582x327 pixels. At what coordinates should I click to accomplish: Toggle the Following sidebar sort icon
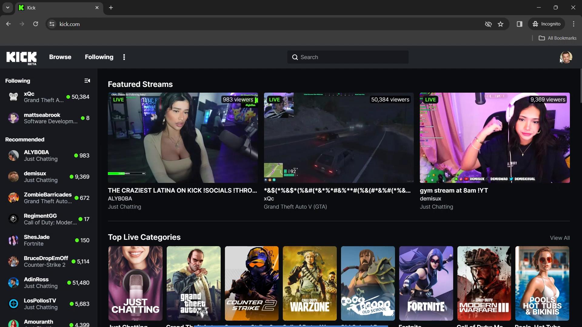click(x=87, y=80)
